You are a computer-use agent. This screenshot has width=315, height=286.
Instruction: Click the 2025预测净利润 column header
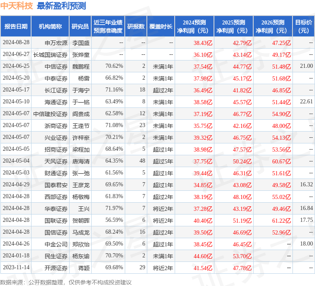(x=234, y=26)
